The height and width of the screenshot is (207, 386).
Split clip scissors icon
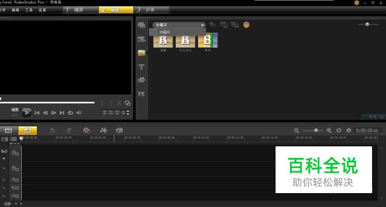pos(119,103)
